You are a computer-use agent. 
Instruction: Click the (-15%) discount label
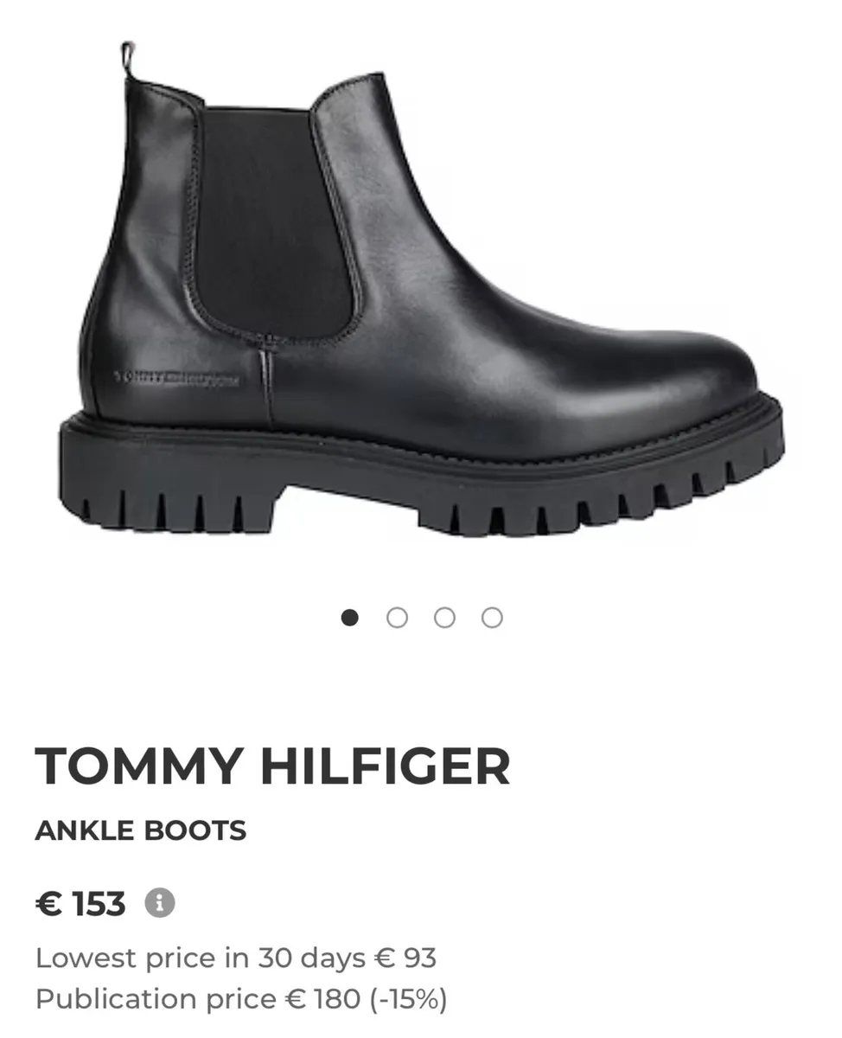click(x=408, y=999)
